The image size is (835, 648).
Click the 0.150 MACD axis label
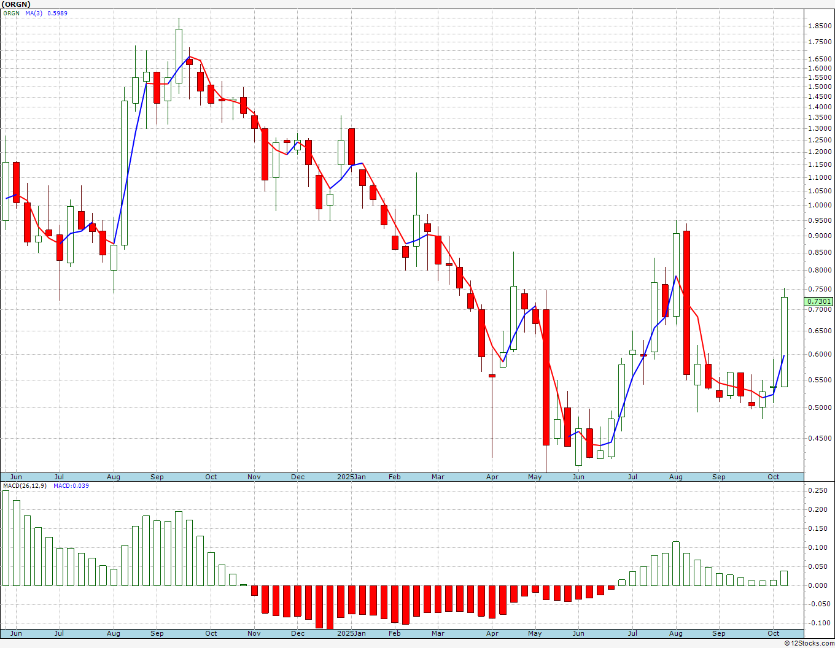click(818, 528)
